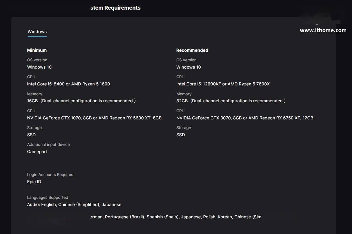Screen dimensions: 352x234
Task: Click the Recommended column heading
Action: click(x=192, y=50)
